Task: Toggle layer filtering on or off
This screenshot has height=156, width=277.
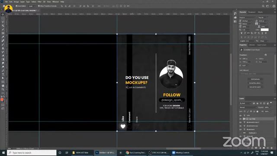Action: pos(271,103)
